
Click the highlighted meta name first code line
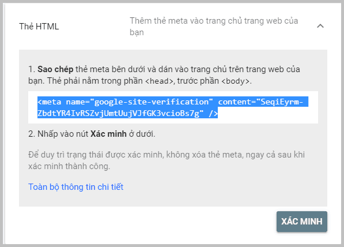(173, 102)
